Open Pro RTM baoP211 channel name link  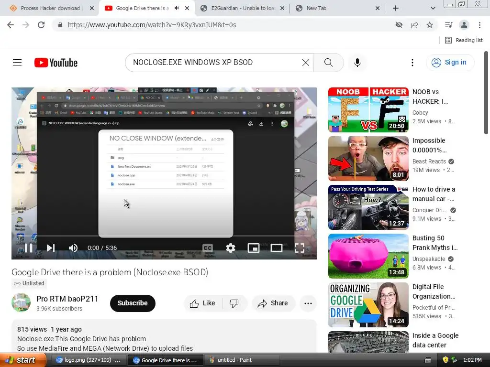(67, 299)
